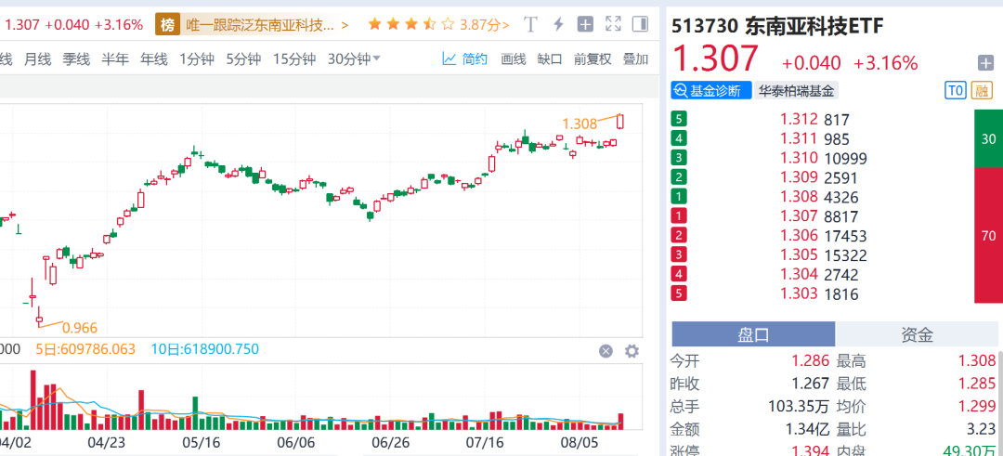Click the 均价 1.299 value

click(977, 406)
